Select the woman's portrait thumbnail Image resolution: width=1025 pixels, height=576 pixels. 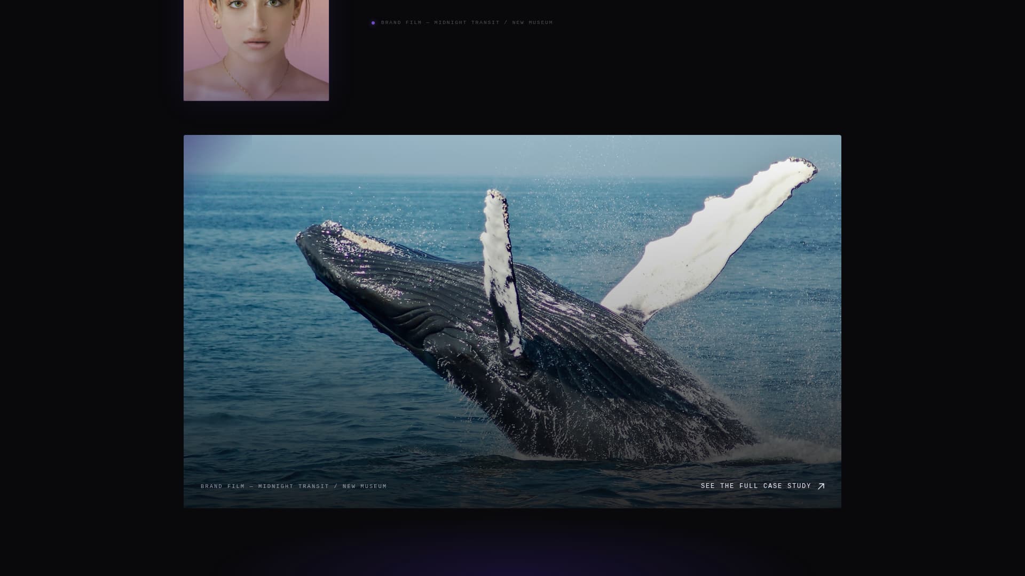(256, 51)
